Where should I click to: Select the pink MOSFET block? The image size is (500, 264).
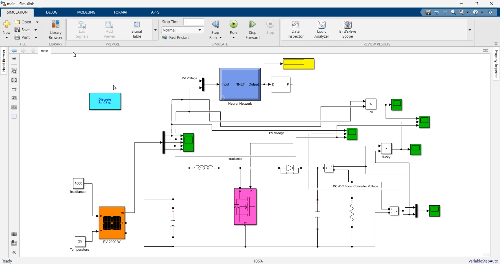pos(245,207)
